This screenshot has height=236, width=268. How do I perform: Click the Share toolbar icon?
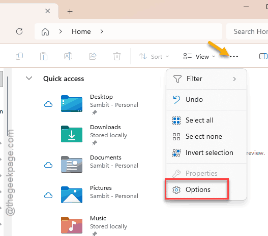[93, 56]
